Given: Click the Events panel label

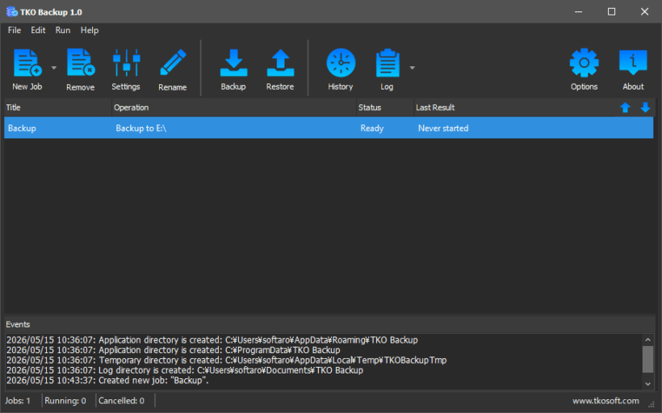Looking at the screenshot, I should (18, 325).
